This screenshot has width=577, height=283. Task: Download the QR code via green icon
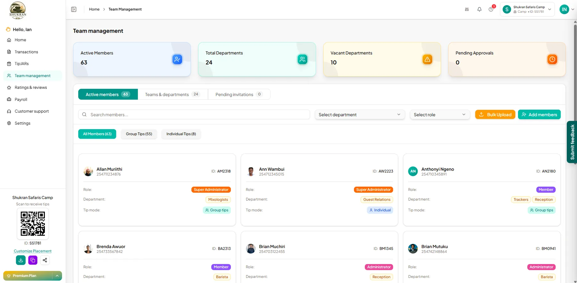click(x=21, y=260)
